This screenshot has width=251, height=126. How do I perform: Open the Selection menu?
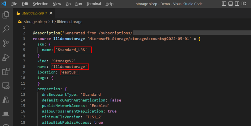[40, 4]
